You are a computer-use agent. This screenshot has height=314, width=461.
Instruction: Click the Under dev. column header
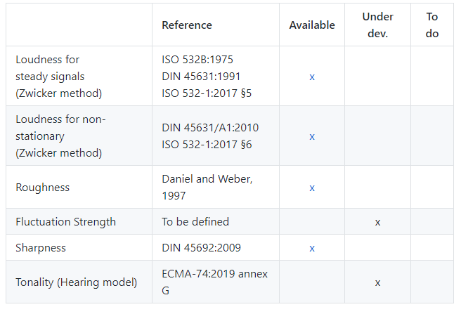tap(378, 25)
